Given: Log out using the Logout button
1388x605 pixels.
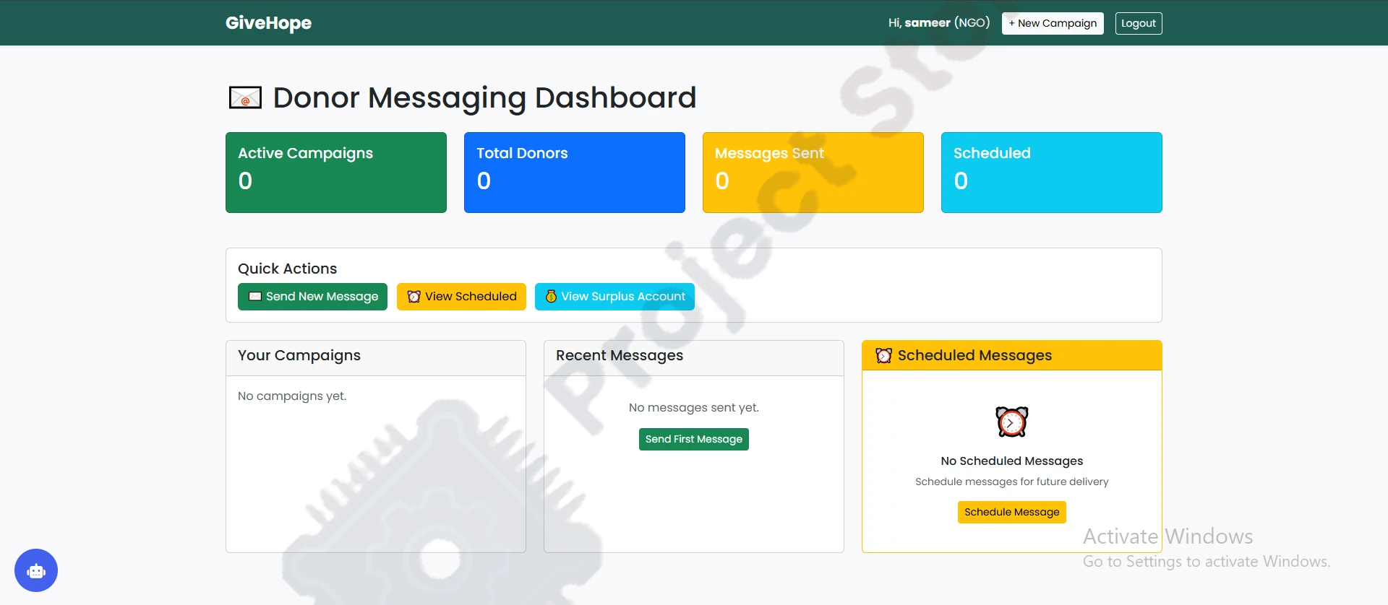Looking at the screenshot, I should click(x=1138, y=23).
